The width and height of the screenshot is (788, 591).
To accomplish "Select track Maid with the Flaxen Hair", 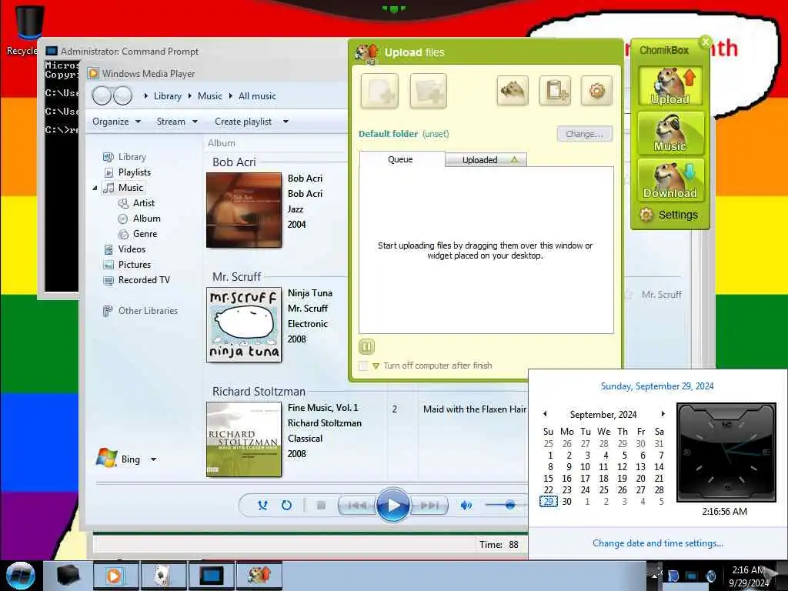I will (x=474, y=409).
